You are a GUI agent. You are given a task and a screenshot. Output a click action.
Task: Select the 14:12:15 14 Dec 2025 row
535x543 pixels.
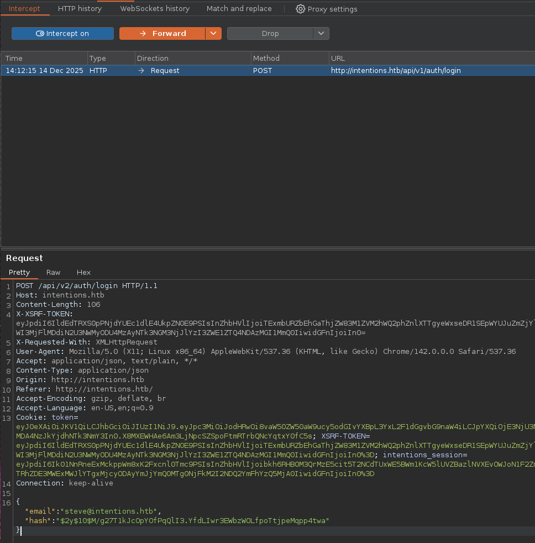coord(267,71)
